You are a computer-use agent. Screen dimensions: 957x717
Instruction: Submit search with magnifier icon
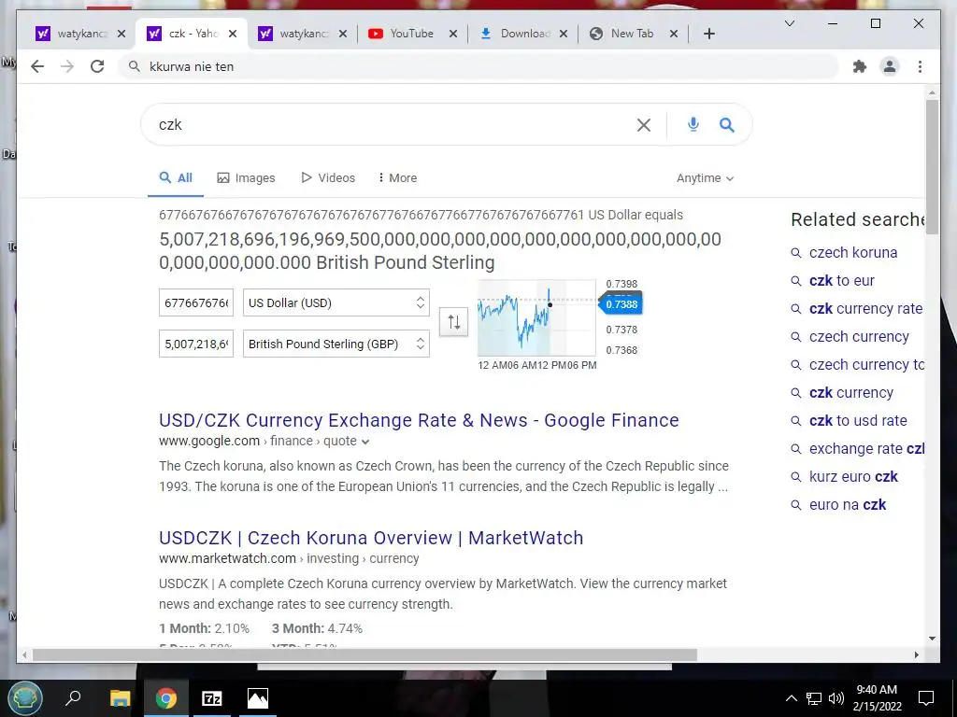coord(726,124)
